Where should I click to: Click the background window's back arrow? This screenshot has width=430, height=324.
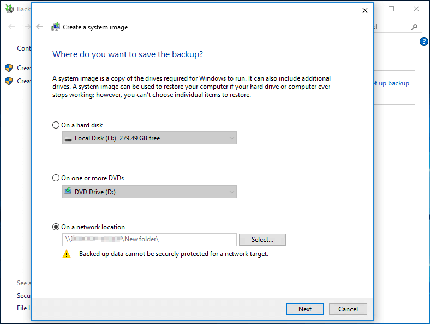coord(11,27)
